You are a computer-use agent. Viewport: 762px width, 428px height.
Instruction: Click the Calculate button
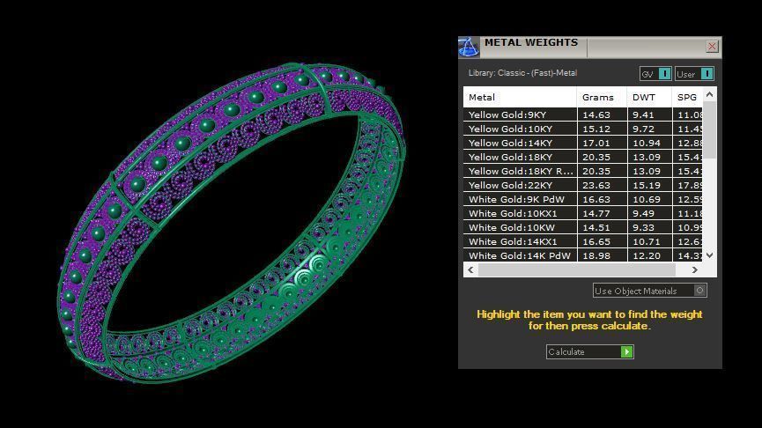point(590,351)
